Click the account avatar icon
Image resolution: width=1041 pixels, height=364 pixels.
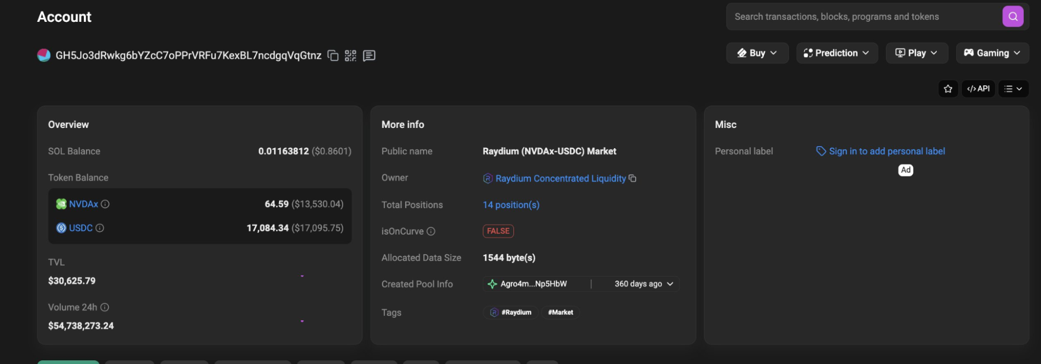pyautogui.click(x=44, y=55)
